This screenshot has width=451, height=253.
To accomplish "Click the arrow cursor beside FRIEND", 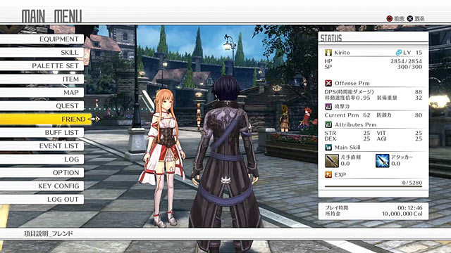I will [94, 119].
